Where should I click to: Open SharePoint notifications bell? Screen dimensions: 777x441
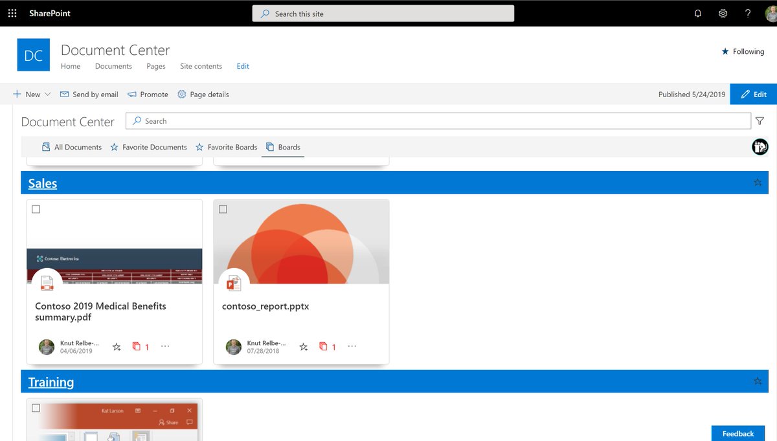[x=698, y=13]
